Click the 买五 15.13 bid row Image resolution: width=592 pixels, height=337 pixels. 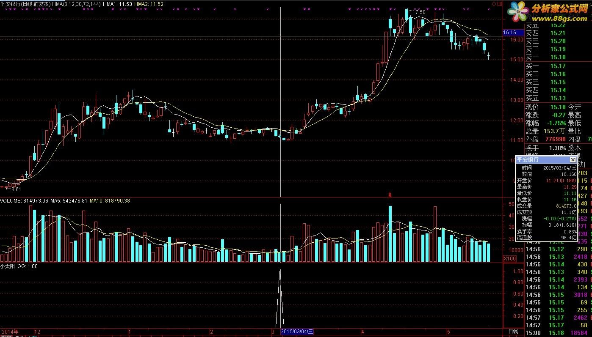tap(547, 98)
